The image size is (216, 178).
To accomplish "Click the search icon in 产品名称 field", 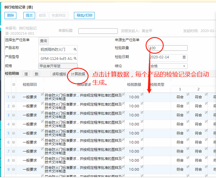I will point(75,50).
